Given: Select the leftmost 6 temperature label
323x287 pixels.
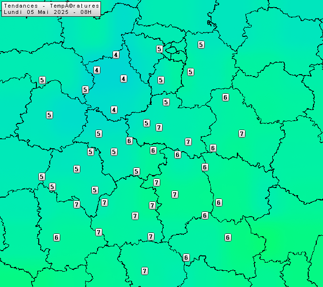Looking at the screenshot, I should pos(56,237).
